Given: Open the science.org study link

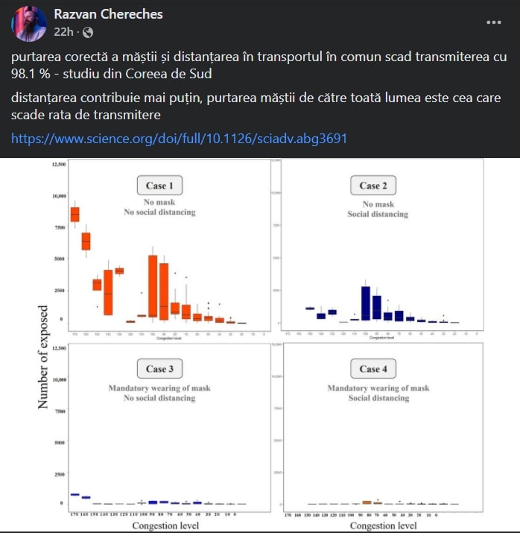Looking at the screenshot, I should point(179,139).
